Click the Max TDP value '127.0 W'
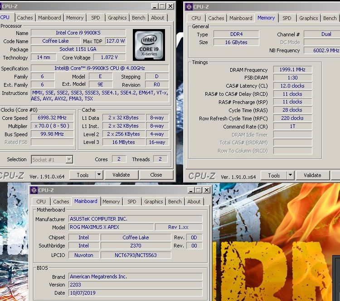Viewport: 340px width, 301px height. (115, 41)
